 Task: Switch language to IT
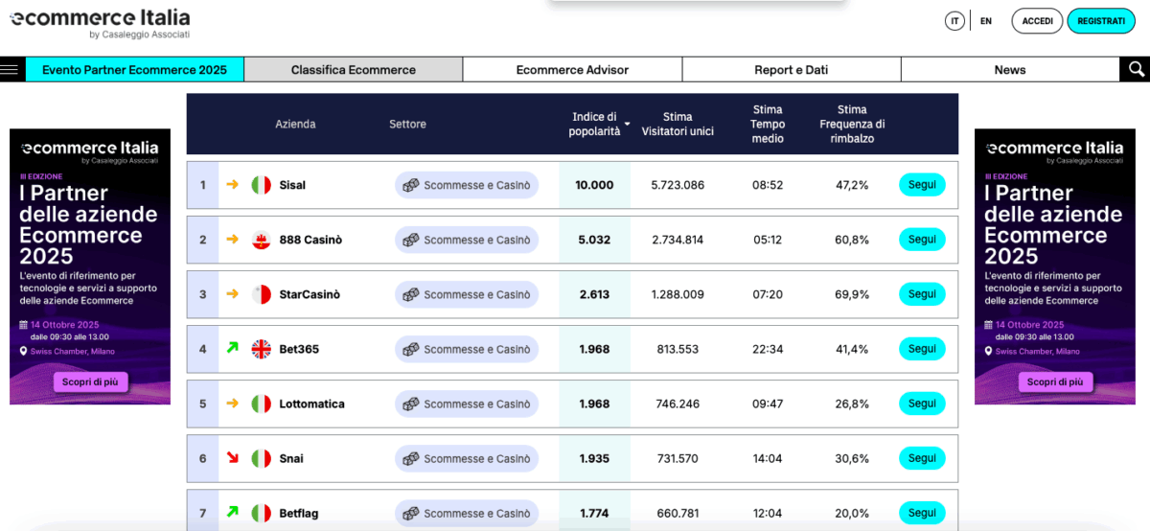pyautogui.click(x=954, y=21)
